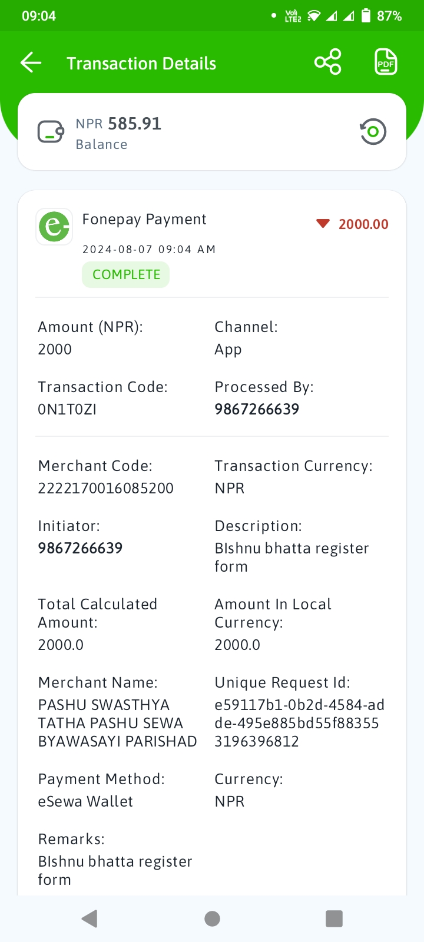Screen dimensions: 424x942
Task: Download the transaction as PDF
Action: [x=386, y=62]
